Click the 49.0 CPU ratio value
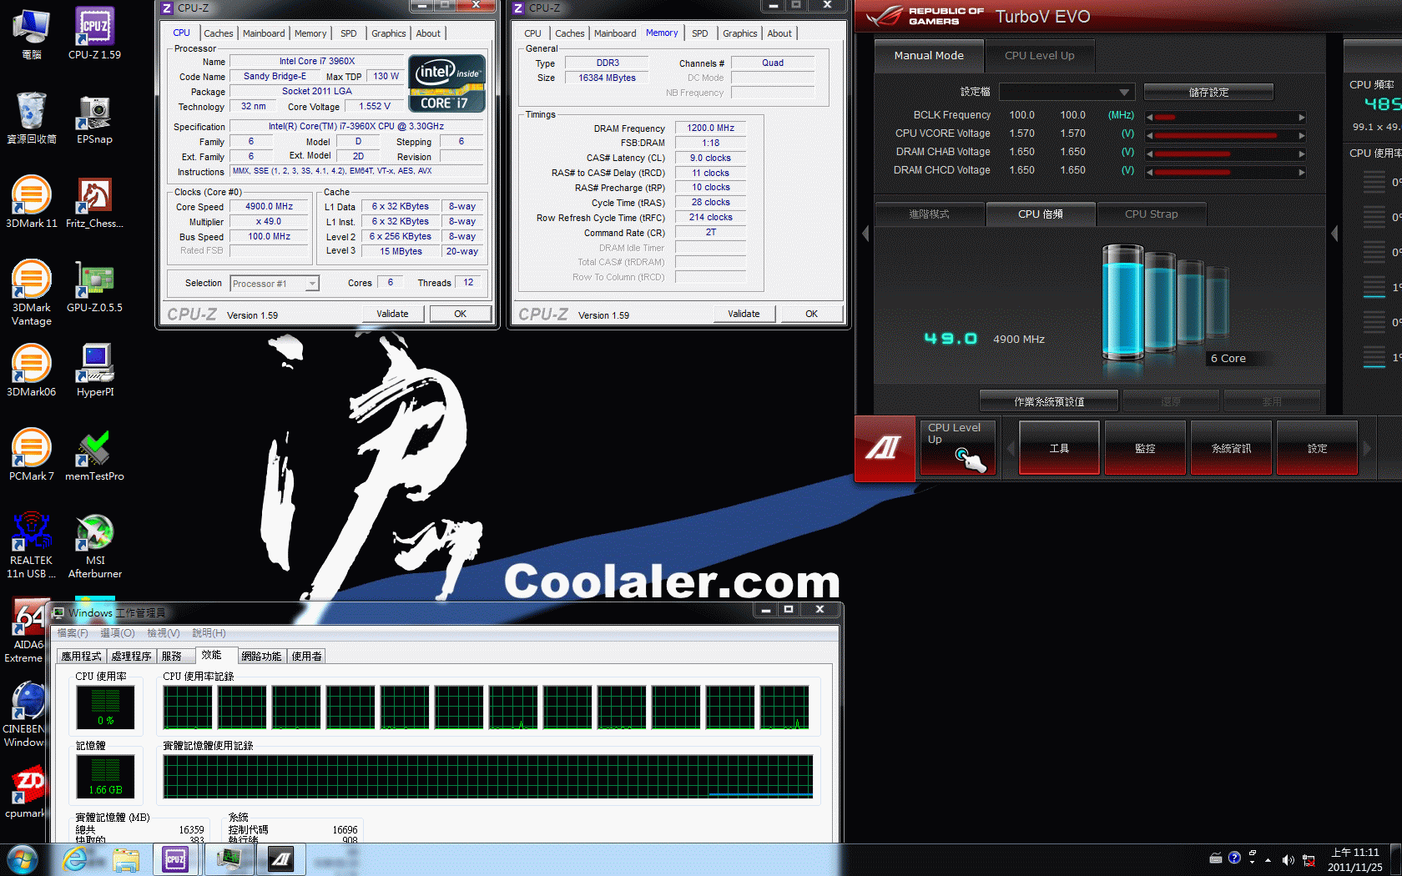The width and height of the screenshot is (1402, 876). [950, 339]
